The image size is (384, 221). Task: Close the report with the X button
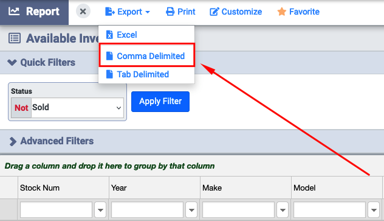click(x=83, y=12)
